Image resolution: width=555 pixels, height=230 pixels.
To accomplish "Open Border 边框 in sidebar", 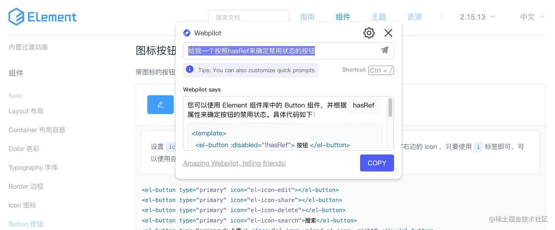I will pos(26,186).
